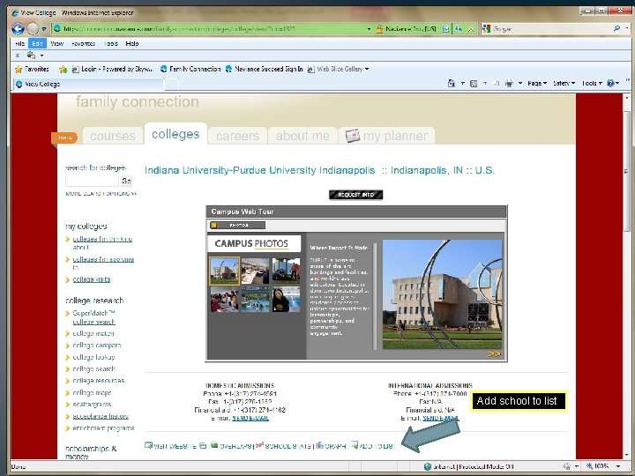This screenshot has width=635, height=476.
Task: Click the more search options link
Action: click(101, 194)
